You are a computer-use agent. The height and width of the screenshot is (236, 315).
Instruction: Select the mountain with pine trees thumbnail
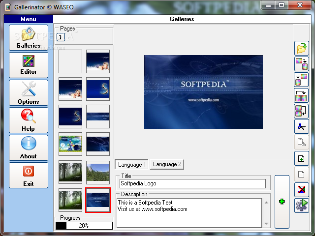tap(98, 173)
